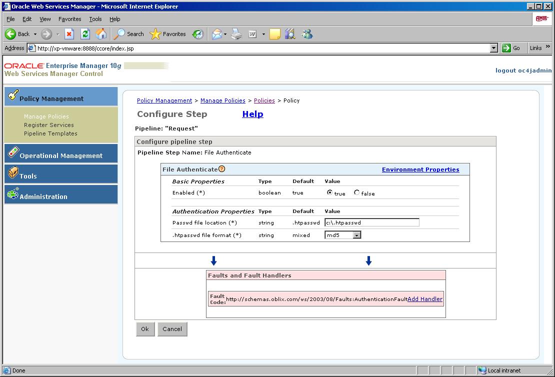The image size is (555, 377).
Task: Click the File Authenticate help question-mark icon
Action: [x=222, y=169]
